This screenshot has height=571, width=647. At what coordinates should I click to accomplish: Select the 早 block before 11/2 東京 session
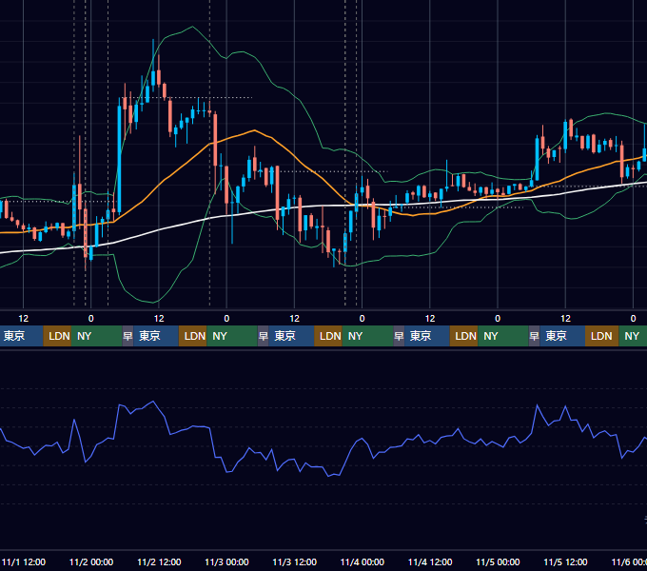[x=127, y=336]
